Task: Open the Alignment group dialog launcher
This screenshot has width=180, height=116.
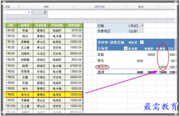Action: click(x=125, y=7)
